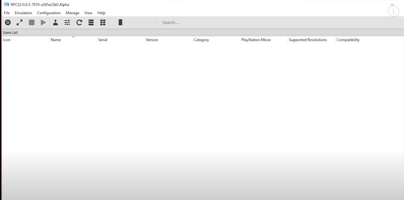404x200 pixels.
Task: Switch to grid view mode
Action: click(103, 22)
